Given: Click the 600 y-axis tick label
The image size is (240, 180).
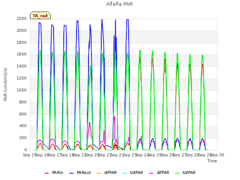Looking at the screenshot, I should point(23,114).
